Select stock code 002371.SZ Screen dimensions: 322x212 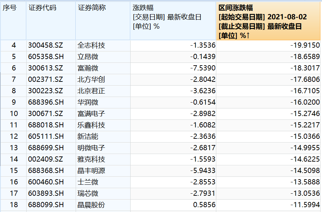(x=45, y=79)
